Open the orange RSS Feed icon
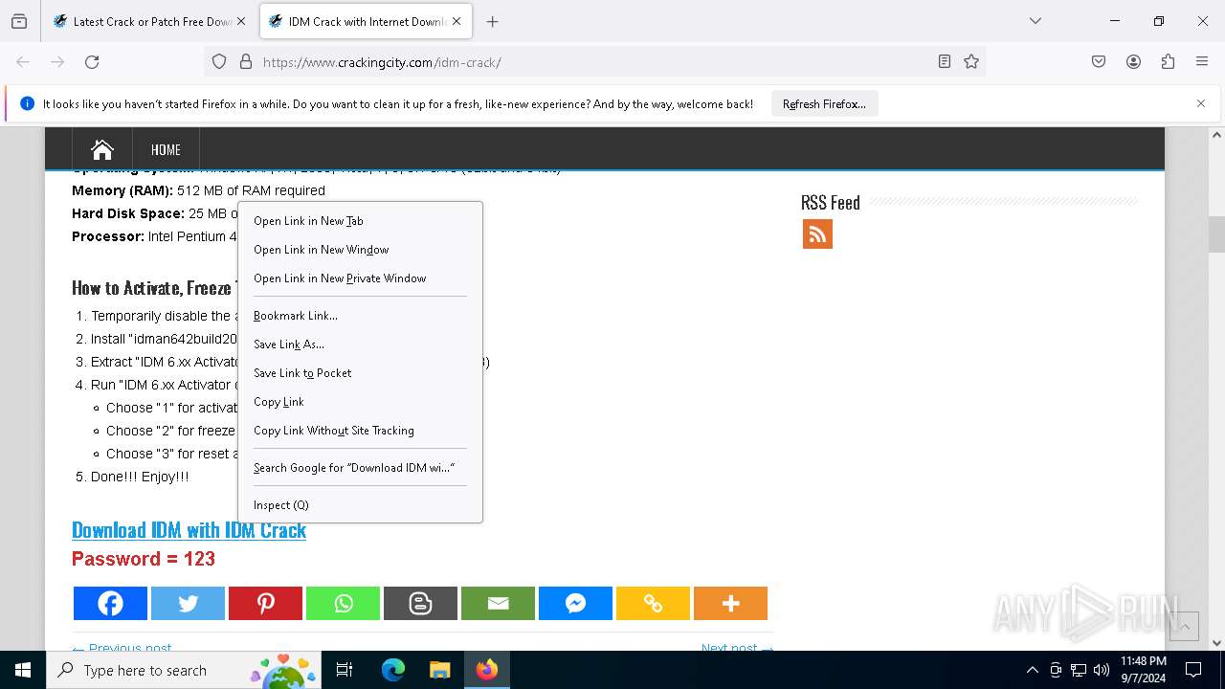 coord(817,233)
